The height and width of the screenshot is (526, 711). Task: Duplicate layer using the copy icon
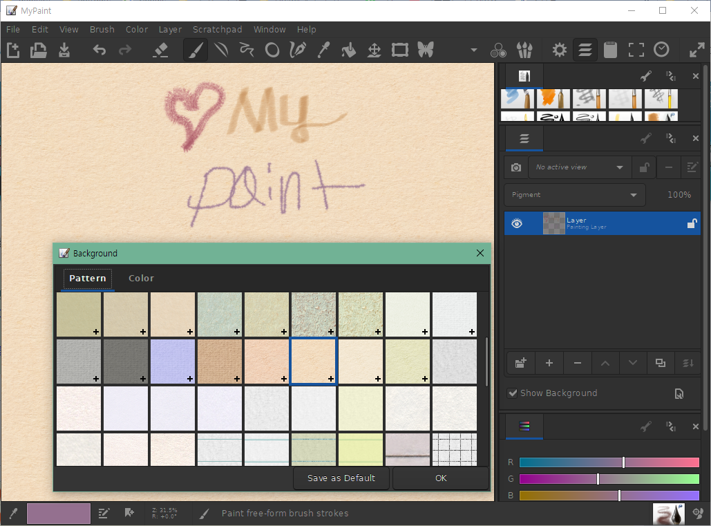pos(661,363)
